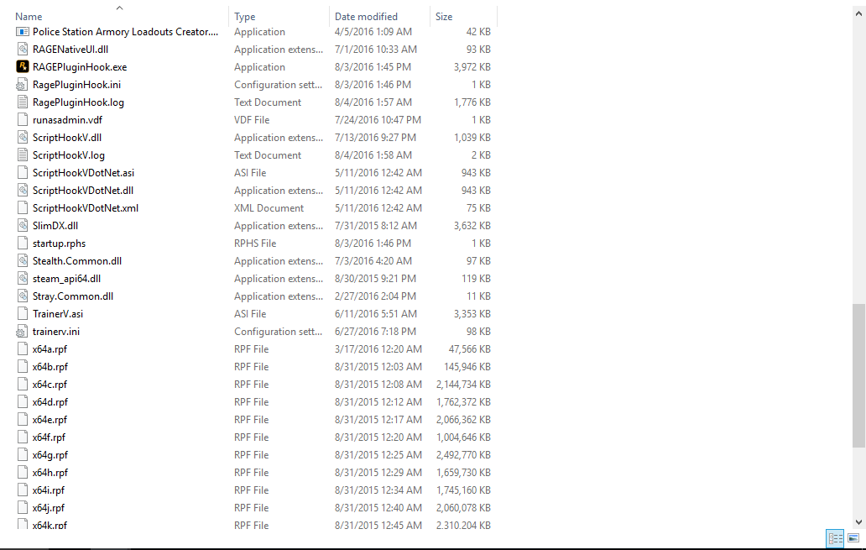Sort files by Type column header

click(245, 17)
